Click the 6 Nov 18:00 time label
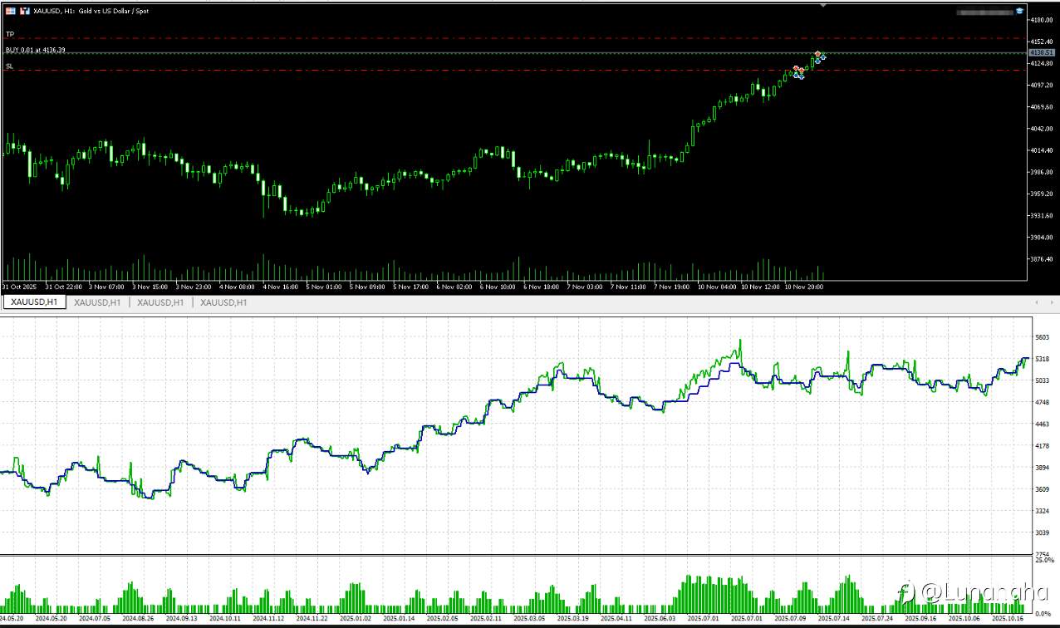This screenshot has height=628, width=1060. (541, 287)
